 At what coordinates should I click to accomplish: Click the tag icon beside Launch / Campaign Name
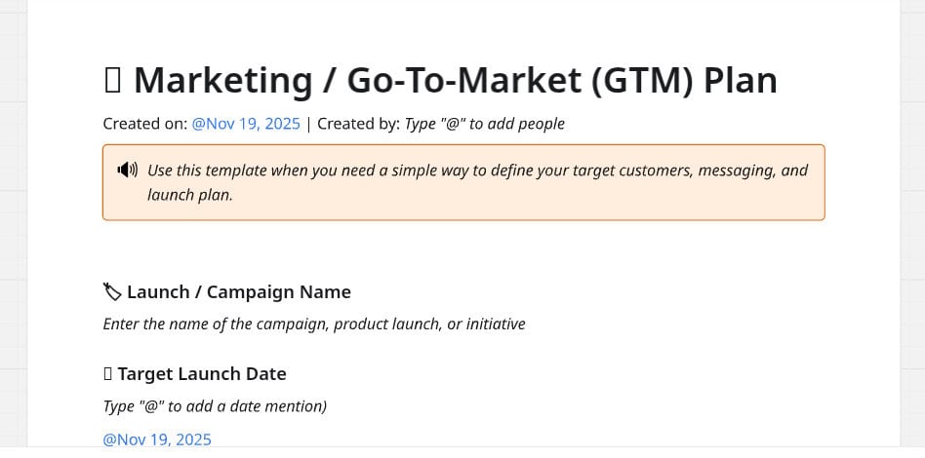(x=112, y=291)
